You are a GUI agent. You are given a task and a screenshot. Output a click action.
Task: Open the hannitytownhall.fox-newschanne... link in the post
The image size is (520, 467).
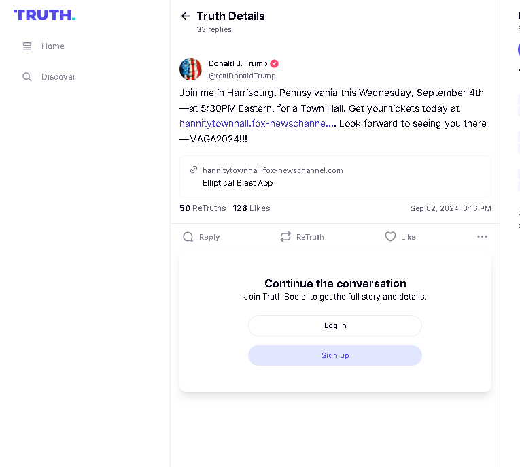tap(258, 124)
